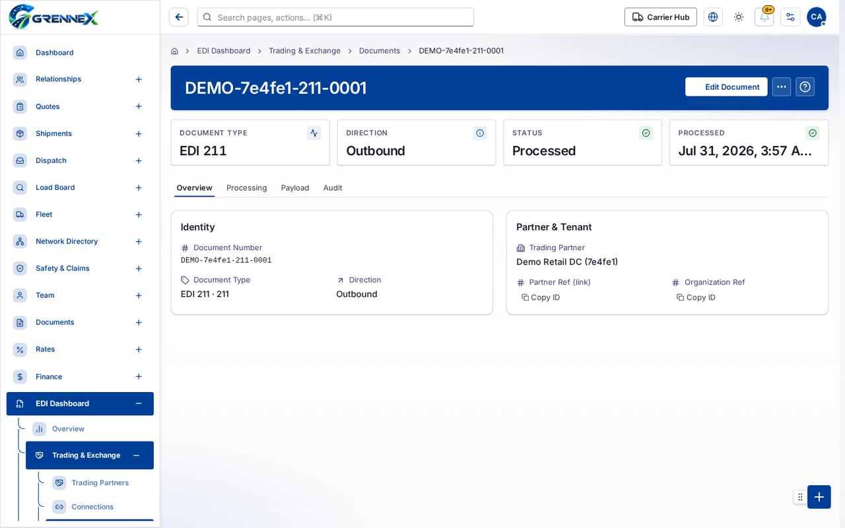Click the blue plus floating button
Viewport: 845px width, 528px height.
point(819,497)
